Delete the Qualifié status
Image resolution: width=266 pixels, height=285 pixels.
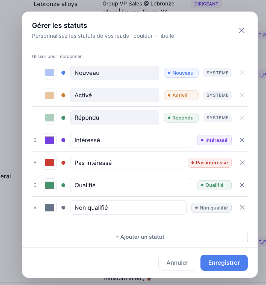(x=242, y=185)
